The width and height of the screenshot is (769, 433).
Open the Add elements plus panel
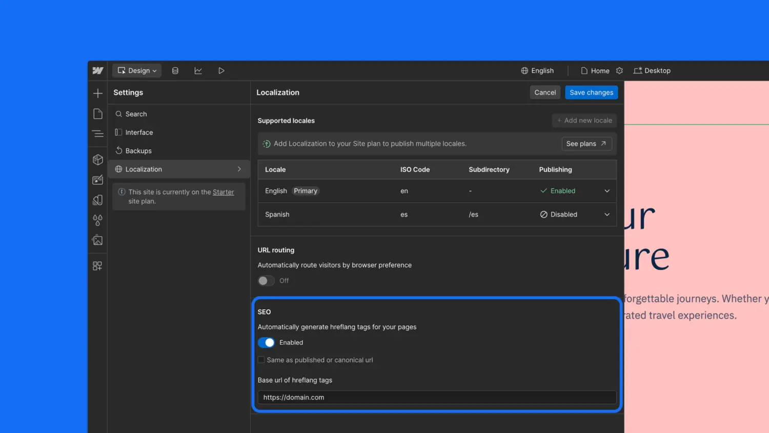(98, 93)
